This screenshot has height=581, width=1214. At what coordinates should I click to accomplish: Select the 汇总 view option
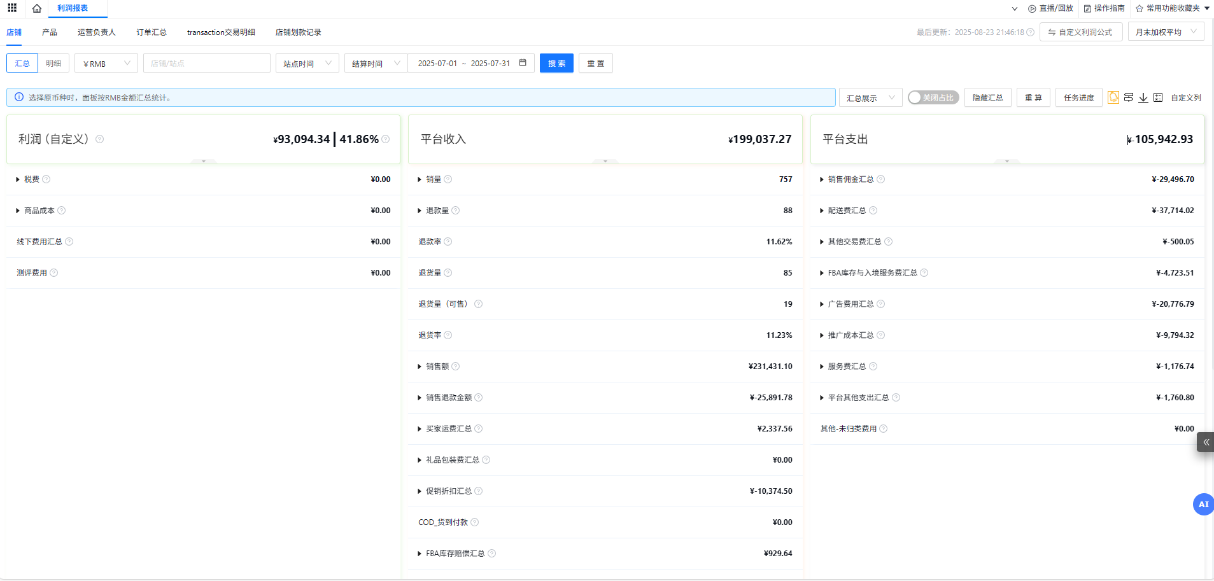pos(22,63)
